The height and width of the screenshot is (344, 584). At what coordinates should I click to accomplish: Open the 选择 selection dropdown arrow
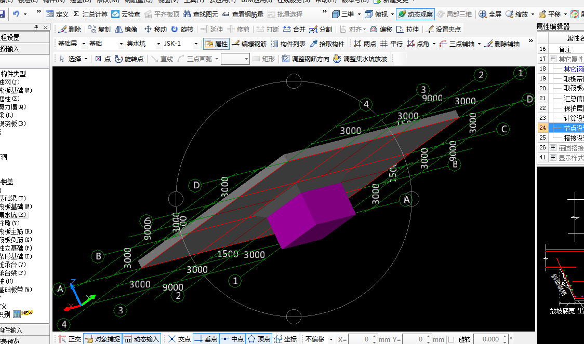pyautogui.click(x=86, y=59)
